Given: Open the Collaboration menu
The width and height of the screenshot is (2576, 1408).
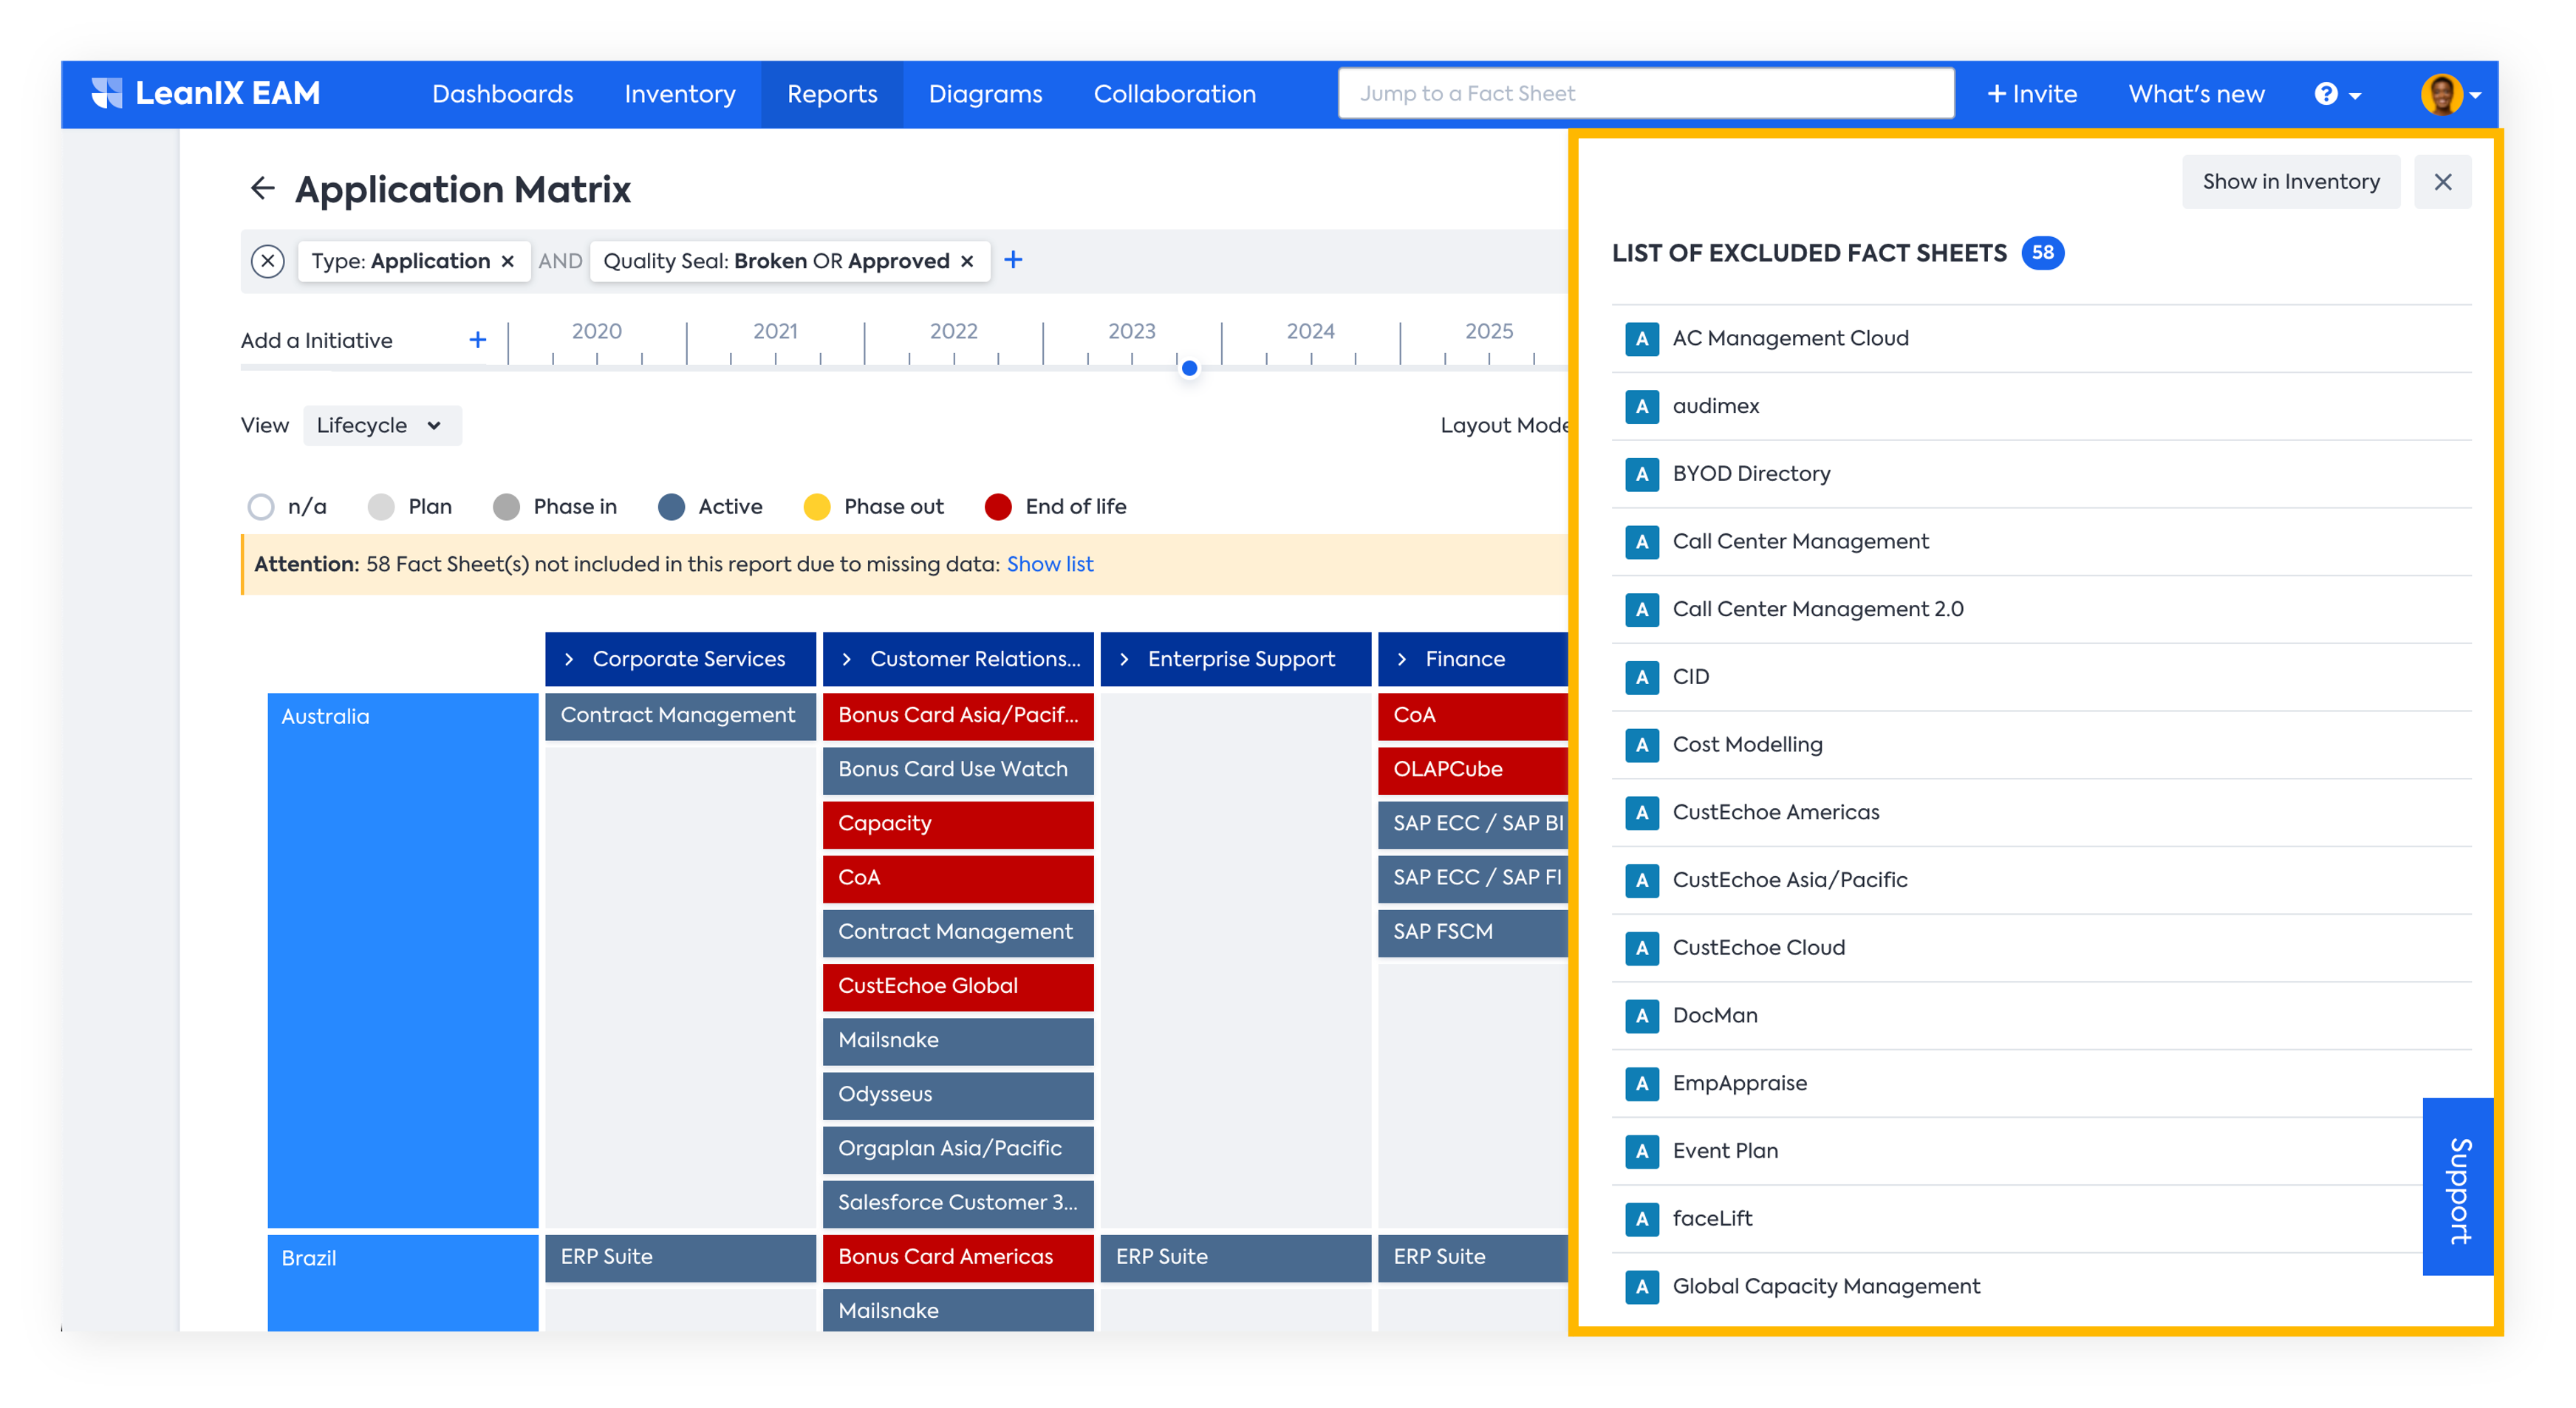Looking at the screenshot, I should pos(1174,94).
